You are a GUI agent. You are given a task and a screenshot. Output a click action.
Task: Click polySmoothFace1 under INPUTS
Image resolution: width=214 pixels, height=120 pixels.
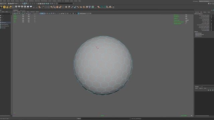click(x=199, y=35)
